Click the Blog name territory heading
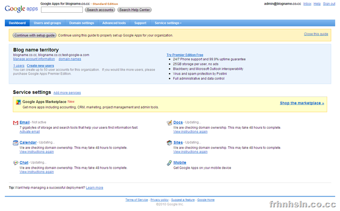Image resolution: width=340 pixels, height=211 pixels. 36,50
